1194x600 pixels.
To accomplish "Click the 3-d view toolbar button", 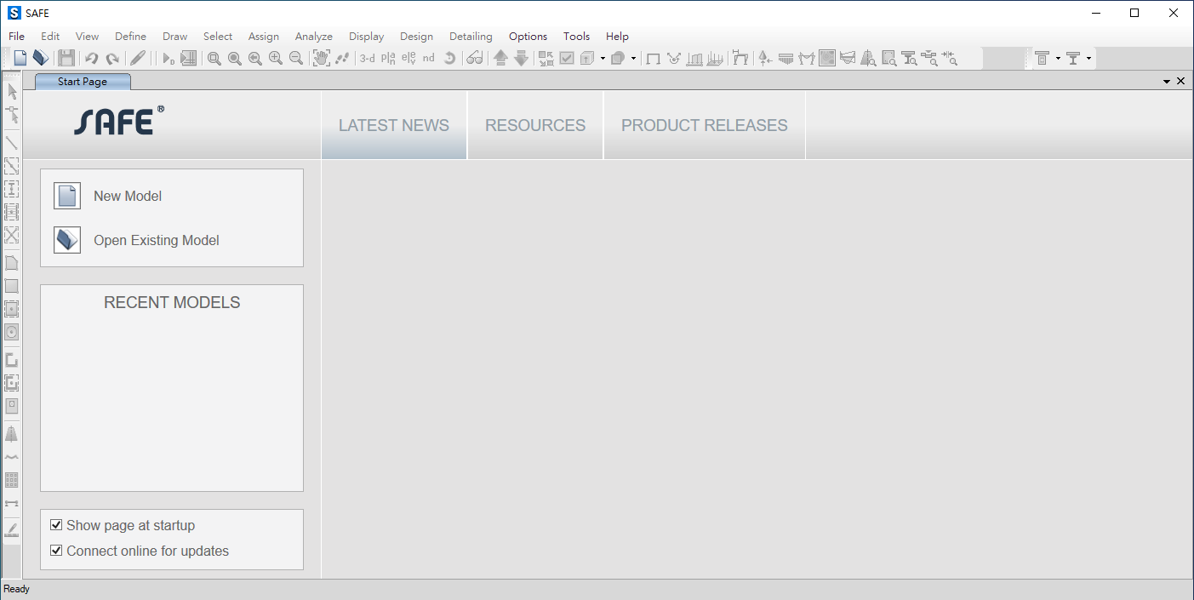I will (367, 58).
